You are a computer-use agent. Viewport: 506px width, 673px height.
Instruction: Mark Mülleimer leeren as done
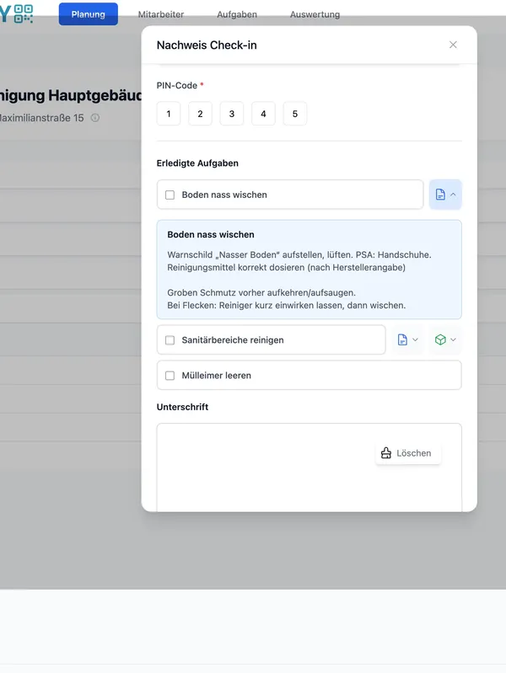pyautogui.click(x=170, y=376)
